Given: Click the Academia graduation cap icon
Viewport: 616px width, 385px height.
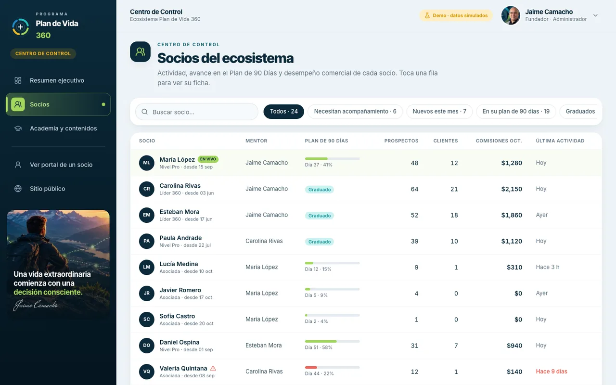Looking at the screenshot, I should pyautogui.click(x=18, y=128).
